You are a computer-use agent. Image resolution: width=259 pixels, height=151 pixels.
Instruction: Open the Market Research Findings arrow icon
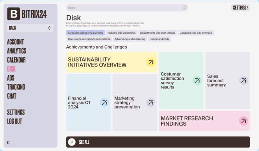[243, 121]
